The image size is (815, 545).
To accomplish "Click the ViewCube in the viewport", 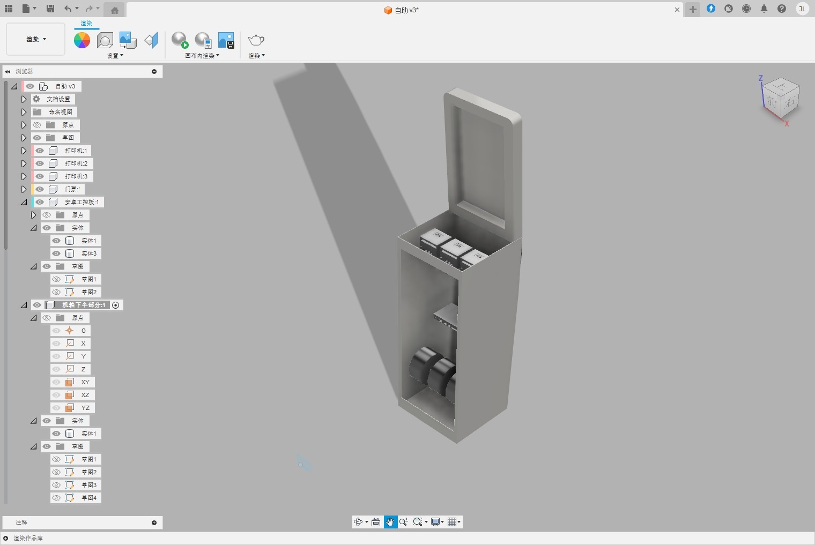I will click(780, 99).
